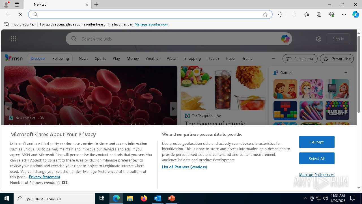Go to next carousel story

(173, 109)
